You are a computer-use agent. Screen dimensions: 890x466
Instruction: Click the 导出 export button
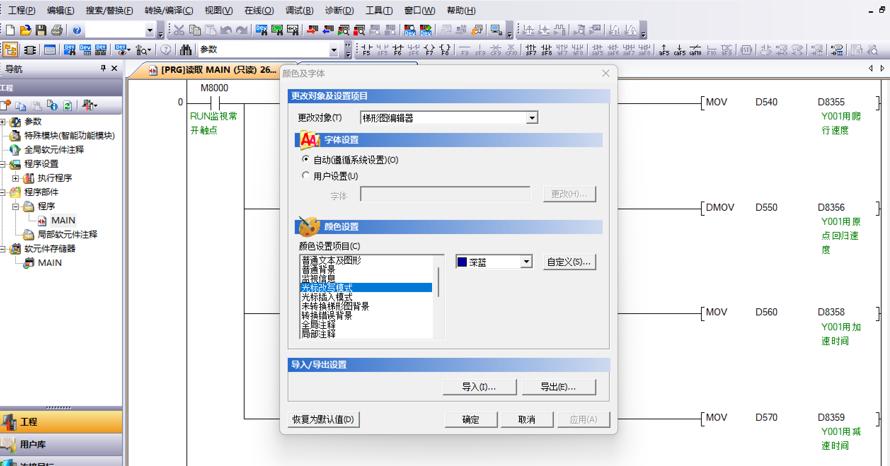558,387
